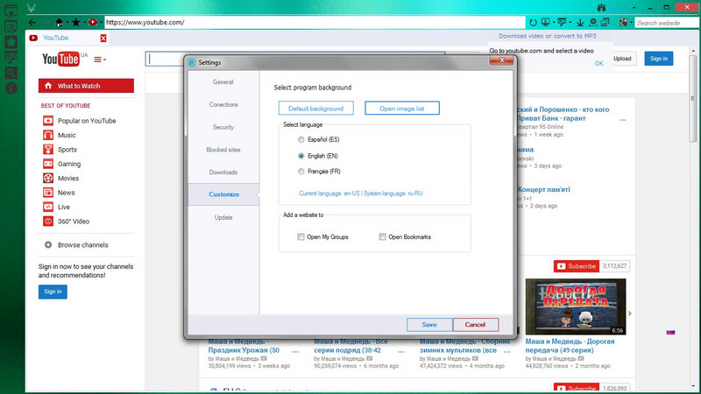Expand the bookmarks star dropdown arrow

click(x=84, y=23)
